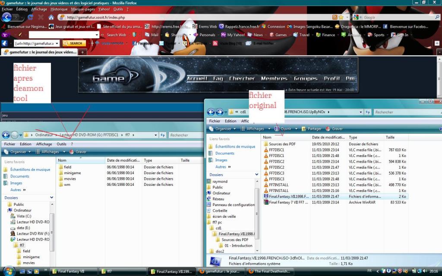
Task: Open the Windows Start orb
Action: click(x=9, y=271)
